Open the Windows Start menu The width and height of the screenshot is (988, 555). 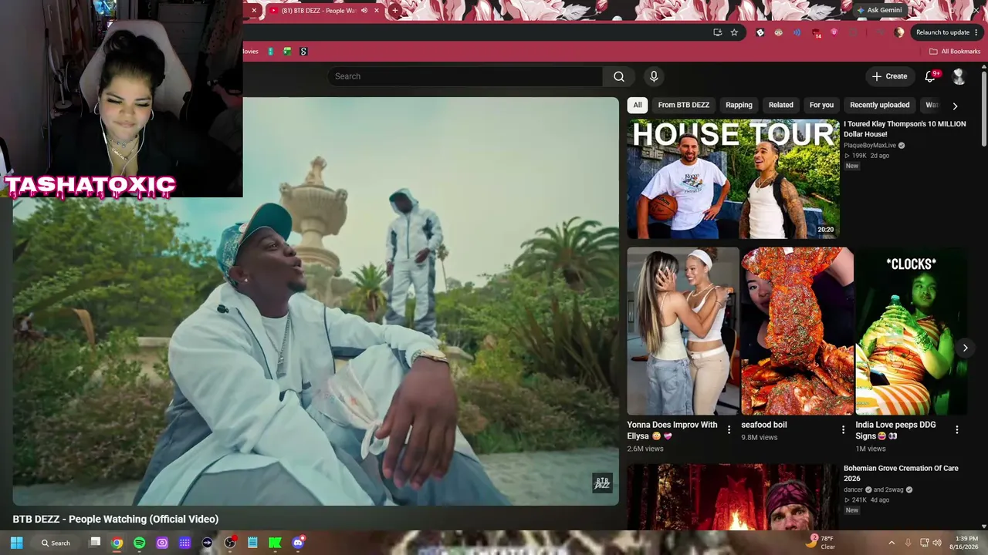(x=16, y=543)
